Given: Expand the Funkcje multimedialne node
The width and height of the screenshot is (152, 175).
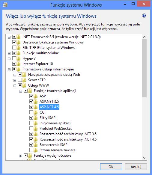Looking at the screenshot, I should pyautogui.click(x=9, y=53).
